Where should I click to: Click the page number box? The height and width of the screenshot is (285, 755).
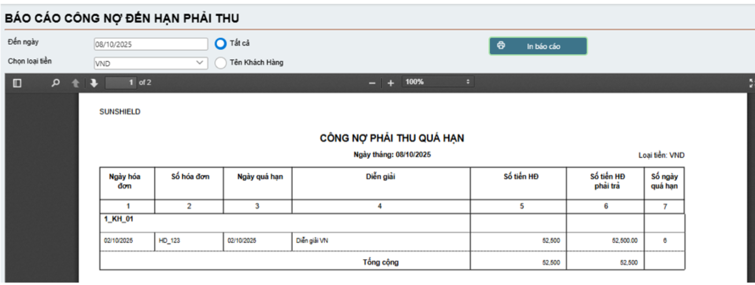pos(121,83)
